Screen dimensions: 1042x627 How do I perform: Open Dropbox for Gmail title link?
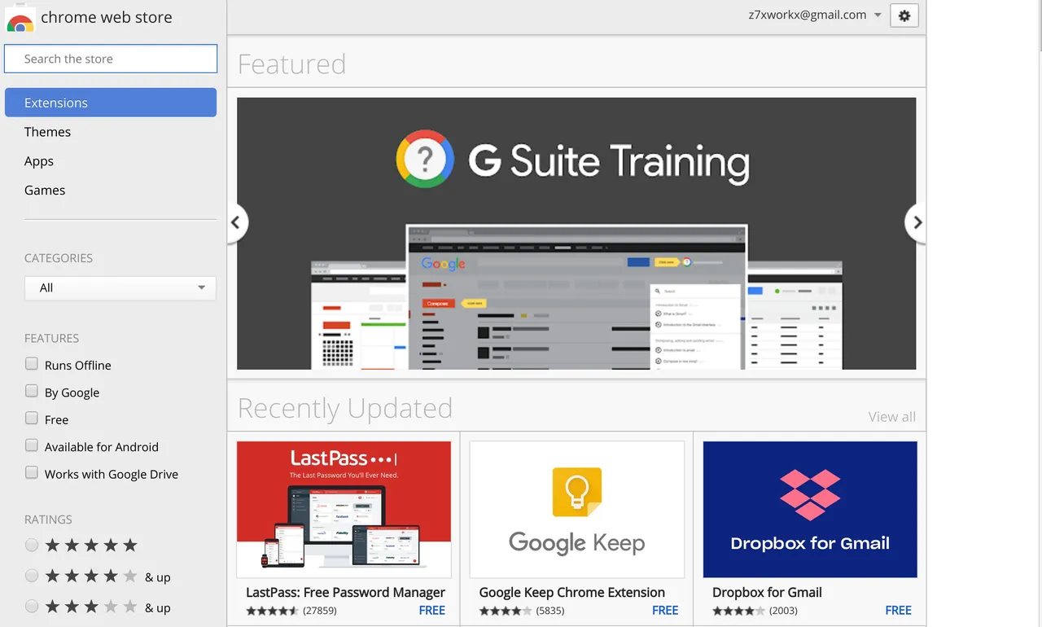point(767,592)
